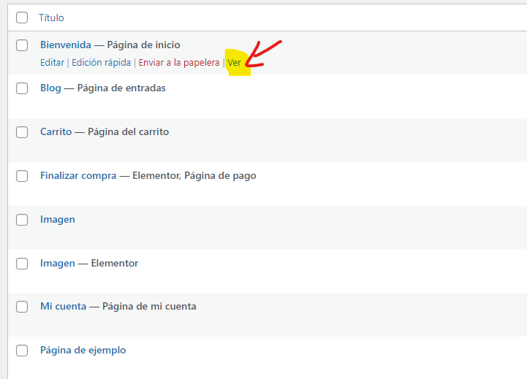Click the 'Página de inicio' status text
Screen dimensions: 527x379
(143, 45)
